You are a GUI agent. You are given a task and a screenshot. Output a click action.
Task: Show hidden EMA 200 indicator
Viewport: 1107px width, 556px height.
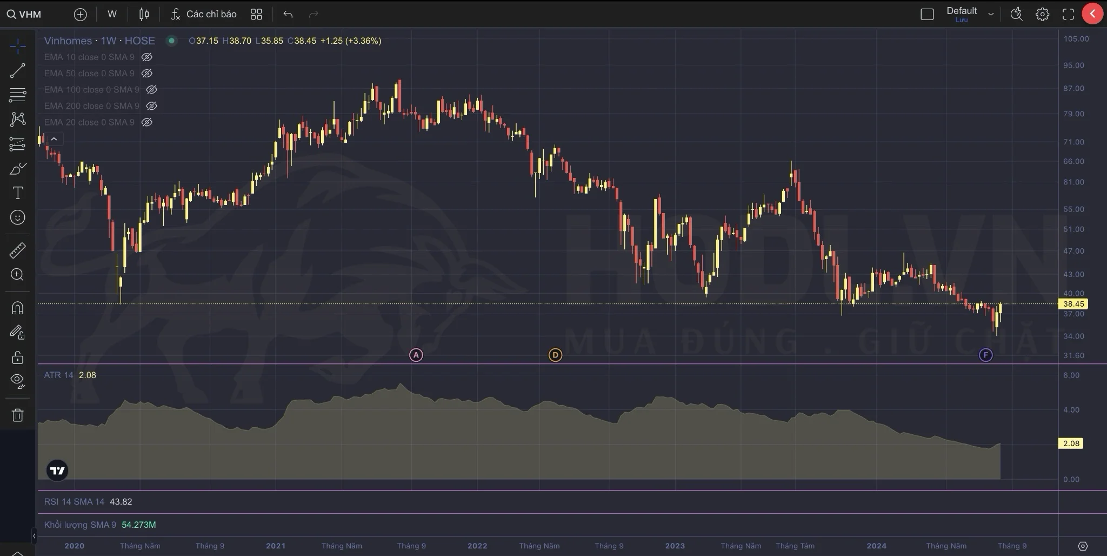[151, 105]
